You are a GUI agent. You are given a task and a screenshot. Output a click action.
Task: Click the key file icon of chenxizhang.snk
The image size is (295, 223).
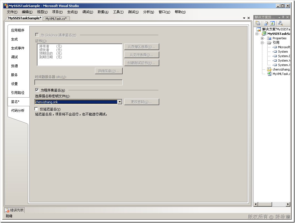[x=269, y=69]
